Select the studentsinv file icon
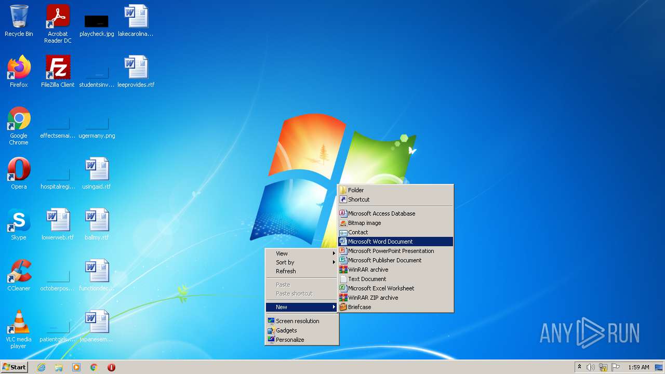The image size is (665, 374). click(x=97, y=76)
